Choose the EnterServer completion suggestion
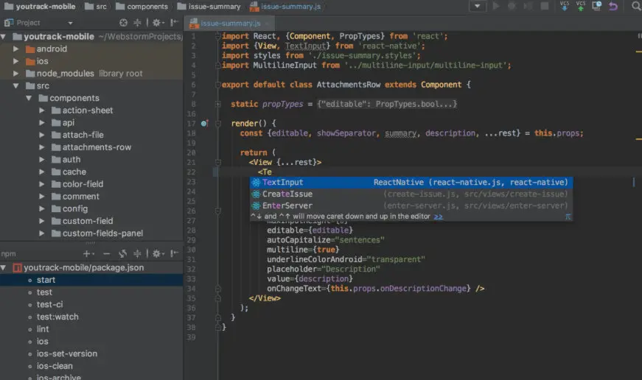Image resolution: width=642 pixels, height=380 pixels. pyautogui.click(x=411, y=205)
